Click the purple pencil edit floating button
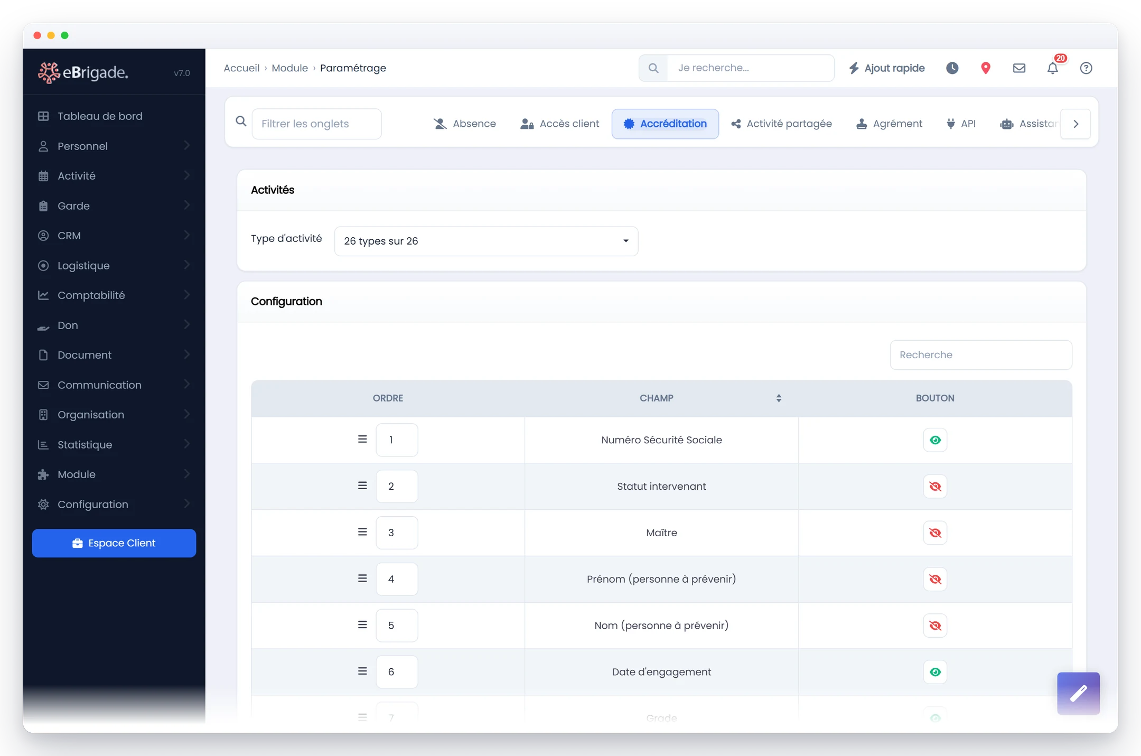 [1078, 693]
